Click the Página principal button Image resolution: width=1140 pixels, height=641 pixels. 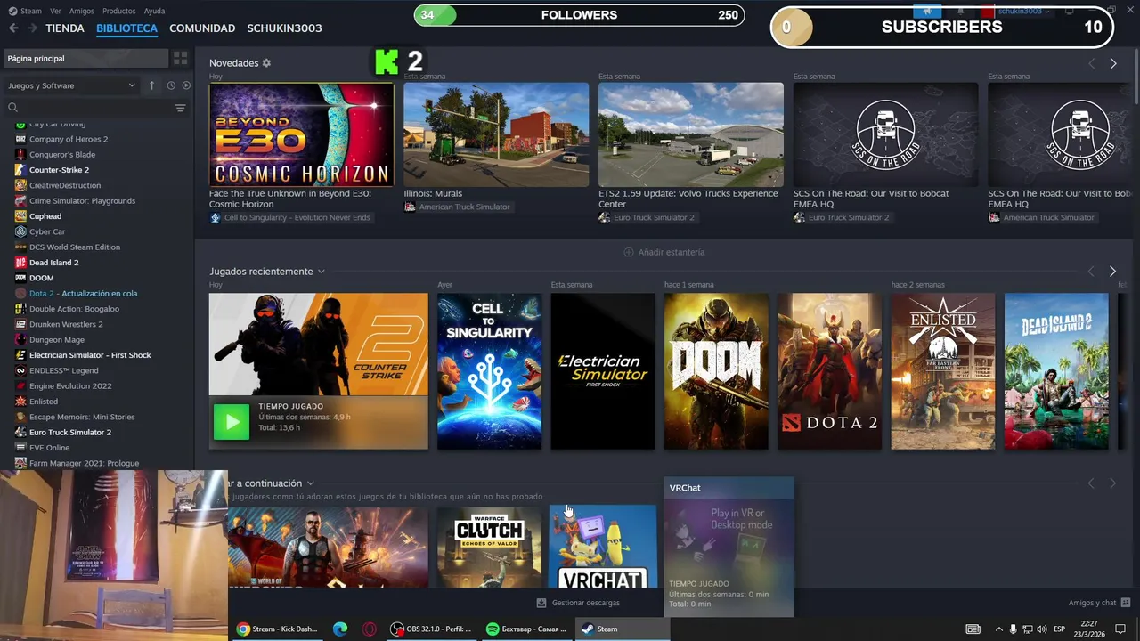[85, 58]
